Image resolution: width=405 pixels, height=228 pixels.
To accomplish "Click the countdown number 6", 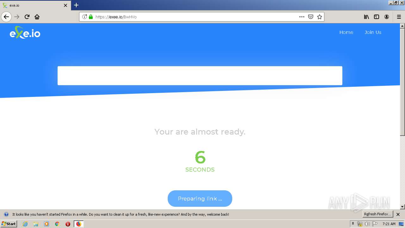I will click(x=200, y=157).
